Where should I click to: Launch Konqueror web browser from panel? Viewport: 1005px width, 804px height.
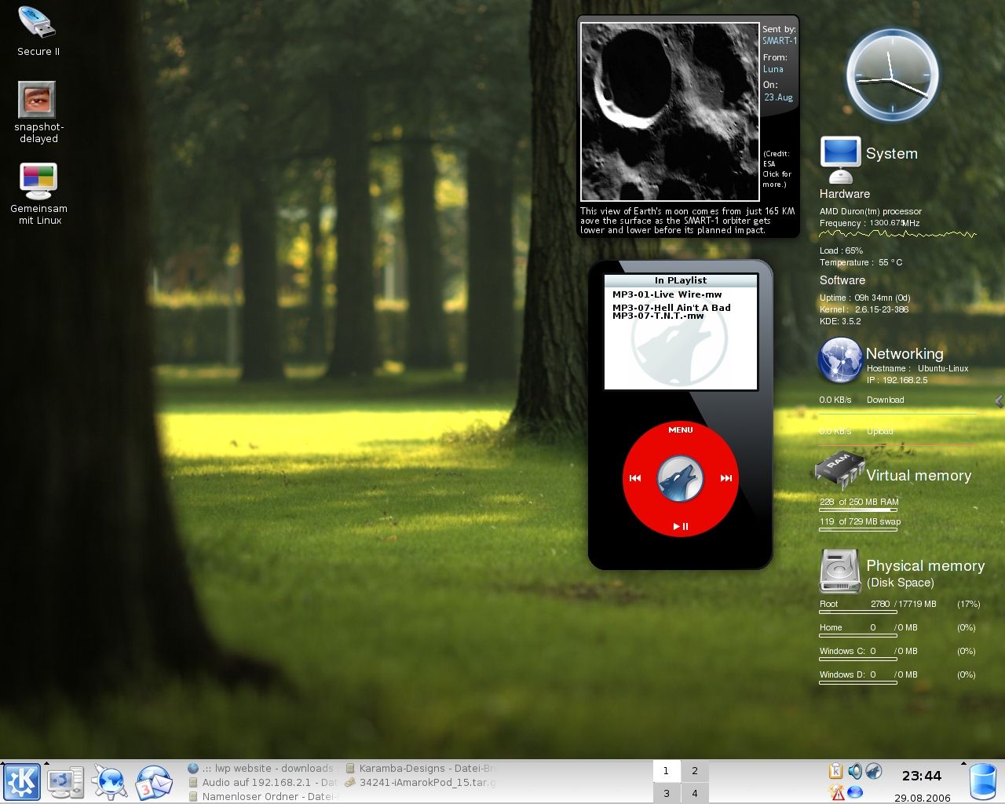[109, 782]
